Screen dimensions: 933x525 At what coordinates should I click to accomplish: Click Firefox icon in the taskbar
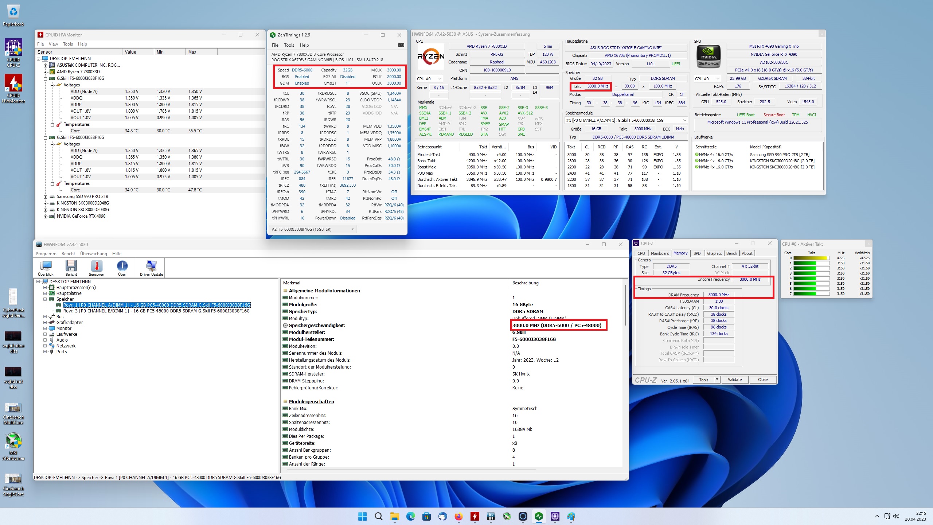pyautogui.click(x=458, y=516)
